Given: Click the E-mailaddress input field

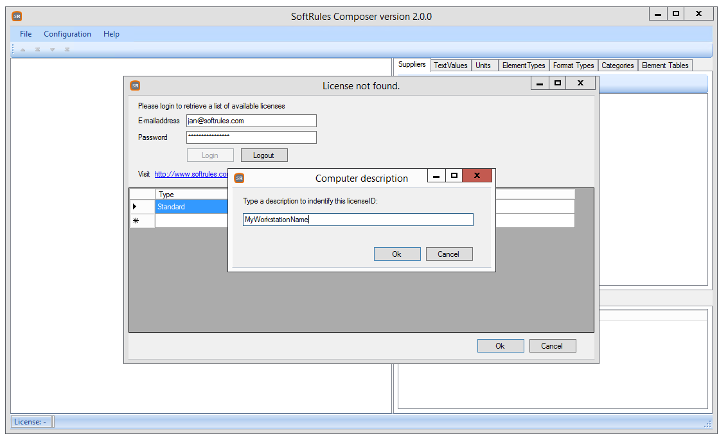Looking at the screenshot, I should click(x=251, y=121).
